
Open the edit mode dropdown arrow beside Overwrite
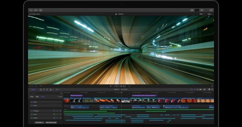[53, 89]
